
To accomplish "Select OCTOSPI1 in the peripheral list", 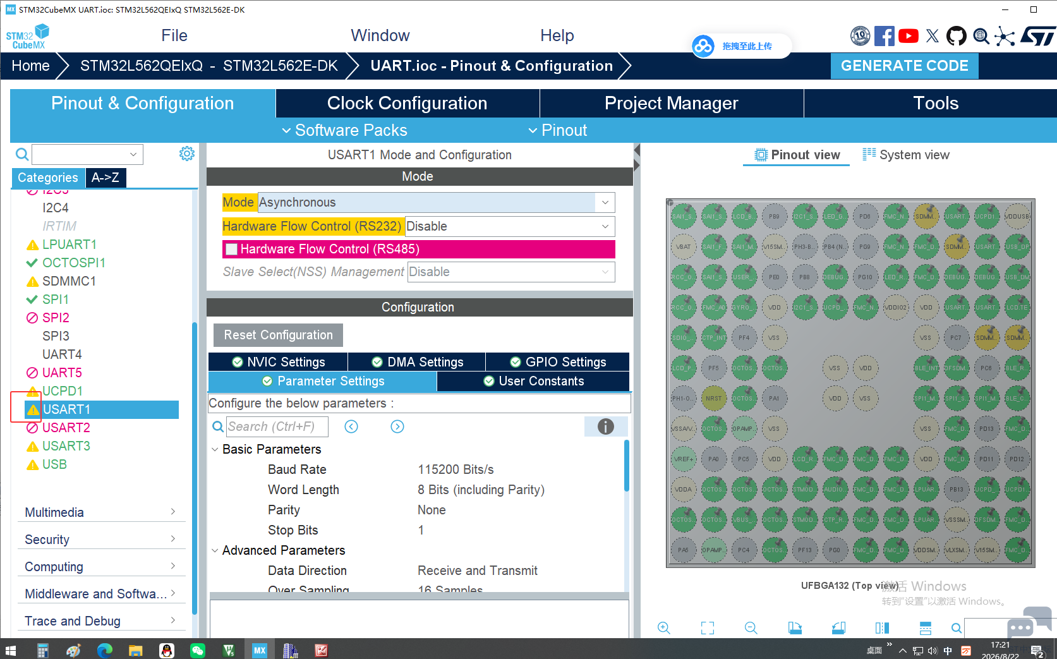I will tap(73, 263).
